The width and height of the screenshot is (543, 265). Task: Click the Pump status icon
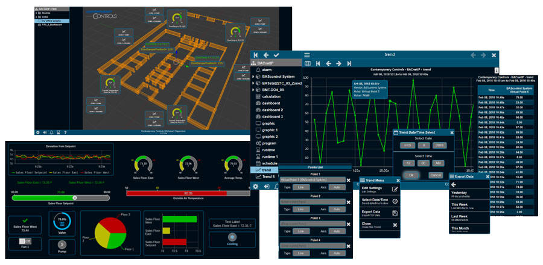(x=62, y=244)
